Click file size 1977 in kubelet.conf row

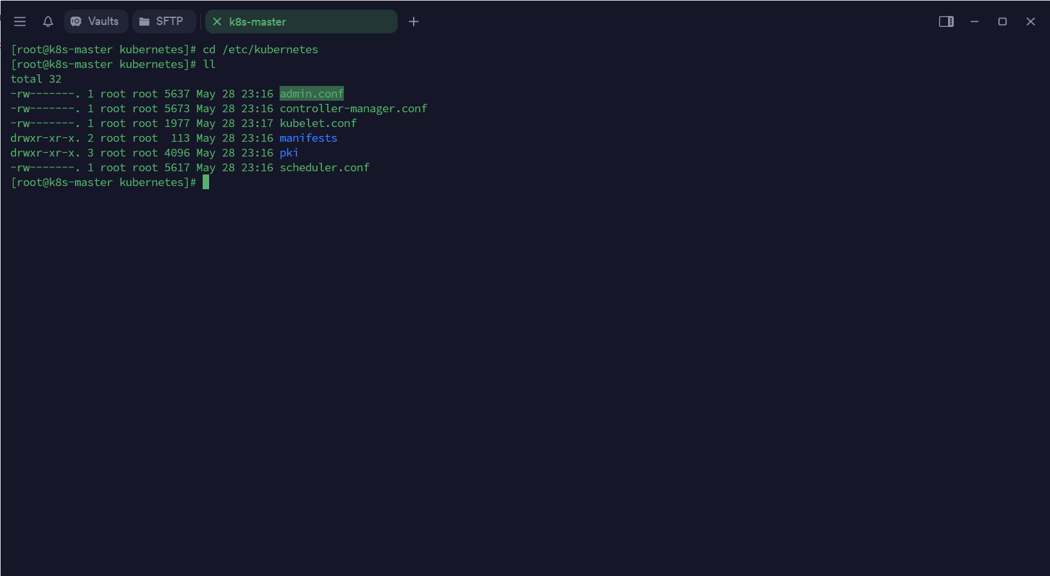tap(177, 123)
